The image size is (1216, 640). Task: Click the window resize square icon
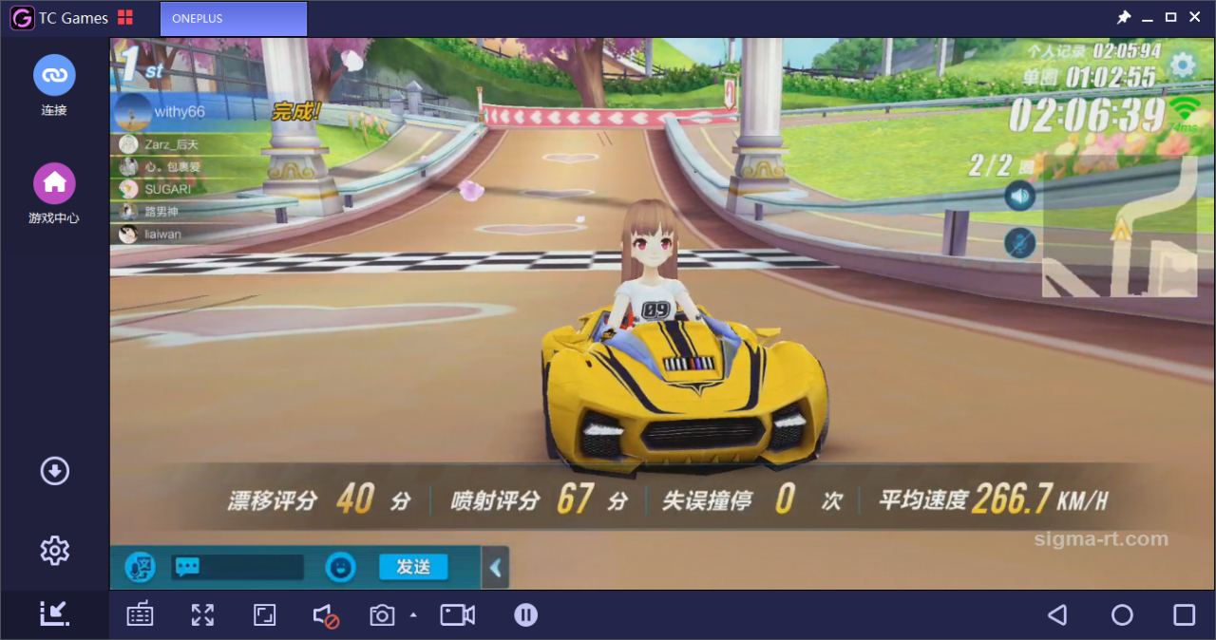pyautogui.click(x=264, y=614)
